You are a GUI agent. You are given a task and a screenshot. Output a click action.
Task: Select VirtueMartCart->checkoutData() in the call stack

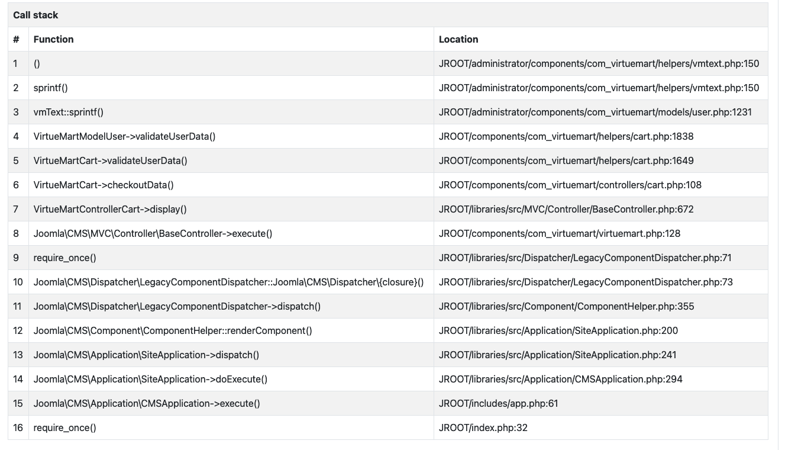[x=104, y=185]
